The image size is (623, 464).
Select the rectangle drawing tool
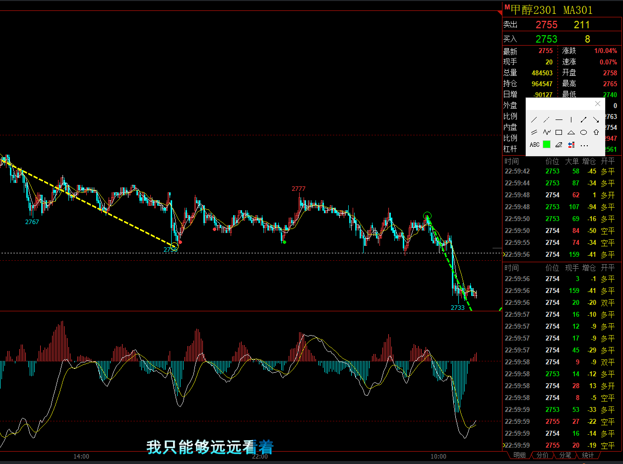[x=559, y=132]
